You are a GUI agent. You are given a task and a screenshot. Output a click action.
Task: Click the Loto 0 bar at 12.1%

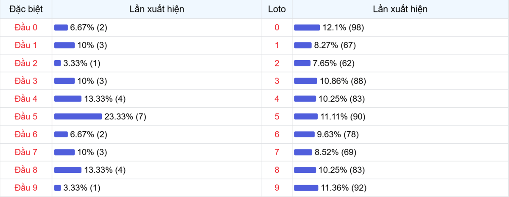point(307,28)
